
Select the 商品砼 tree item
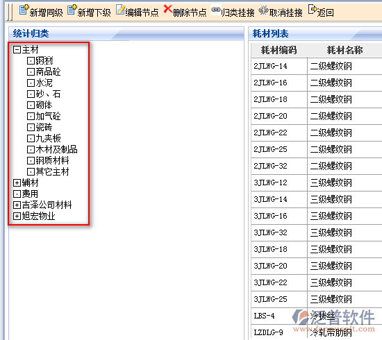pos(48,71)
